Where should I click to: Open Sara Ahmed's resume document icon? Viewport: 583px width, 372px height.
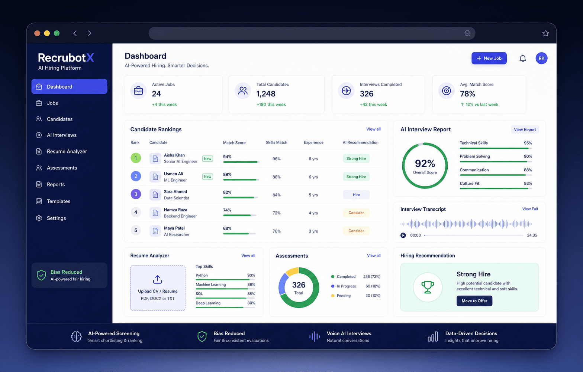155,195
